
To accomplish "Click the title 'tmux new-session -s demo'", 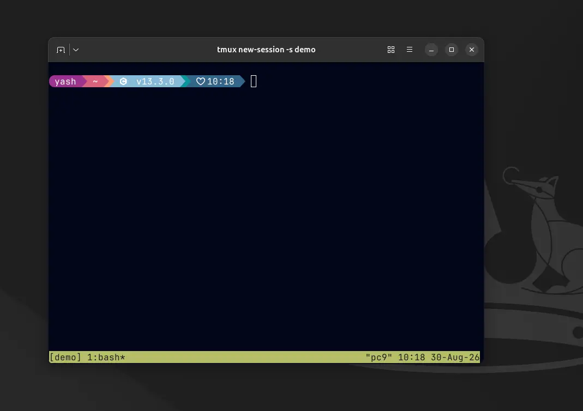I will tap(266, 50).
